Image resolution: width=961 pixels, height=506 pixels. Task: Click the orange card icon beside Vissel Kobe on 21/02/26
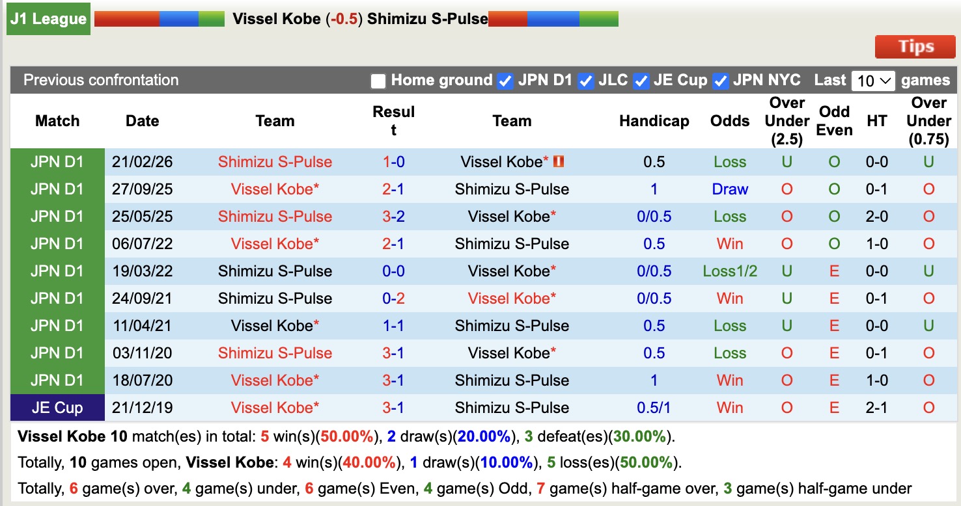pos(559,162)
